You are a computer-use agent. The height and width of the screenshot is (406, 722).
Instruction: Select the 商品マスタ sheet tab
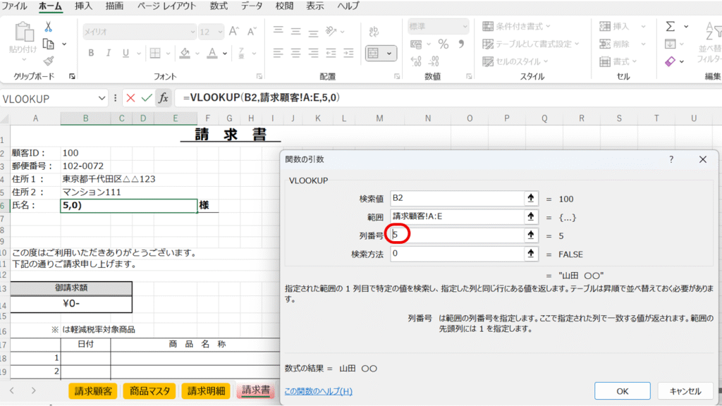point(149,390)
